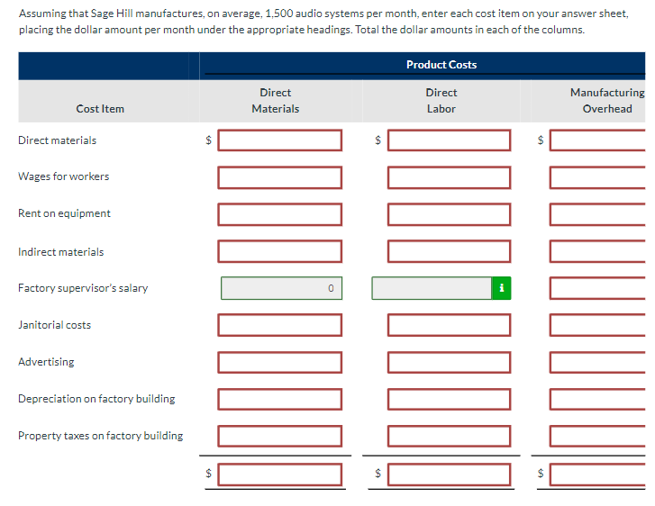Focus Direct Materials field for Rent on equipment
The image size is (655, 506).
280,214
